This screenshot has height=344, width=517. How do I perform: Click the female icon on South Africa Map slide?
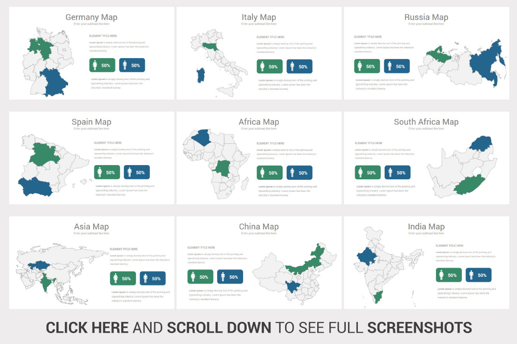tap(361, 172)
